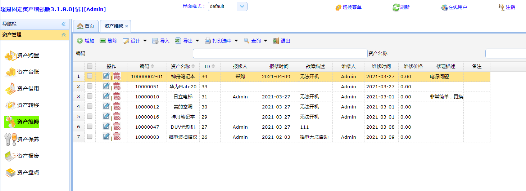
Task: Check the checkbox for row 2
Action: 90,86
